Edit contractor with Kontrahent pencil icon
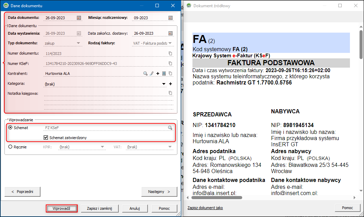 (152, 73)
